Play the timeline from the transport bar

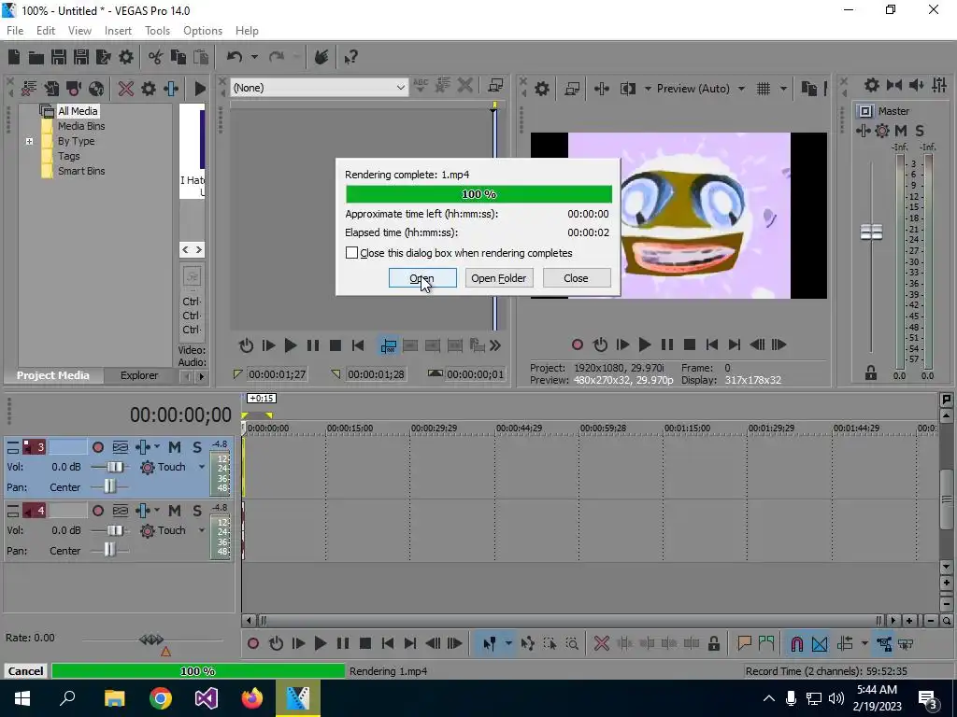[x=320, y=644]
